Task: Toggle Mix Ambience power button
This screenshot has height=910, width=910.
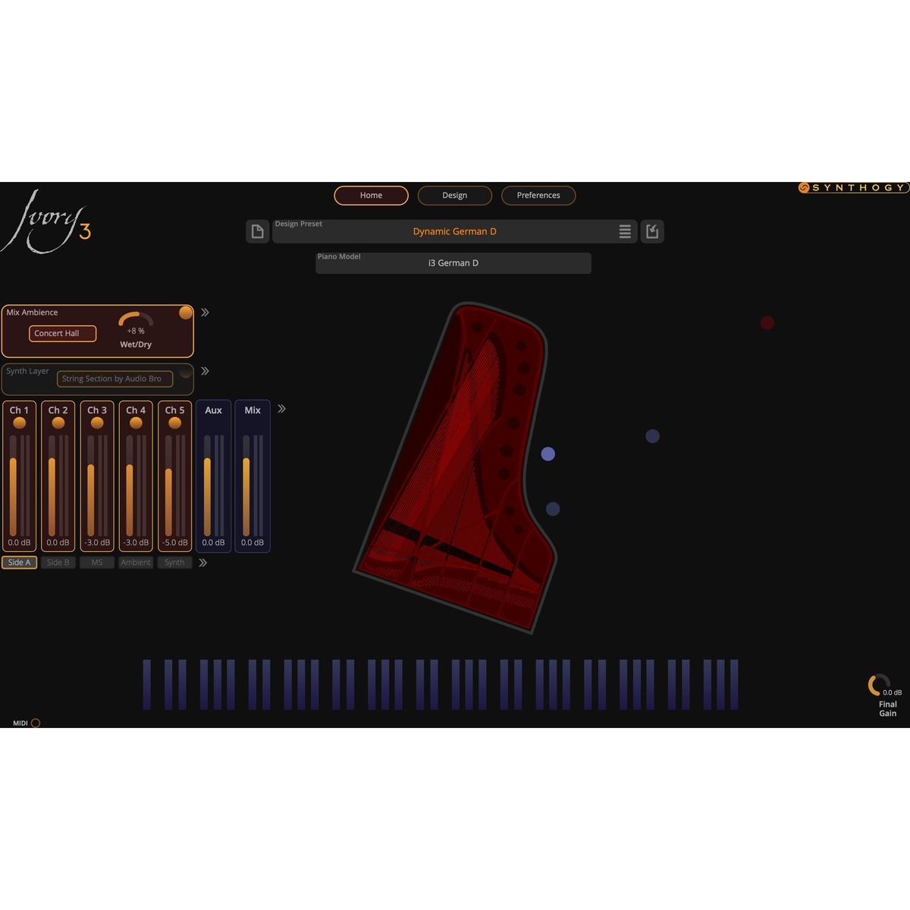Action: point(185,312)
